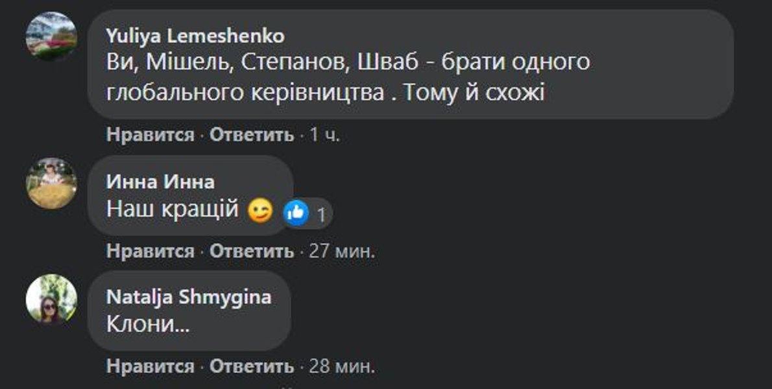772x389 pixels.
Task: Show who reacted via the count "1"
Action: pyautogui.click(x=321, y=214)
